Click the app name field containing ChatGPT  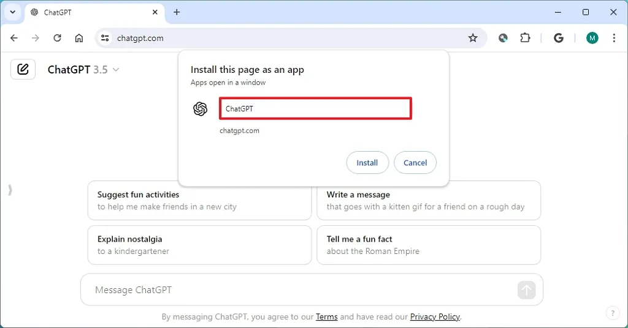[316, 109]
